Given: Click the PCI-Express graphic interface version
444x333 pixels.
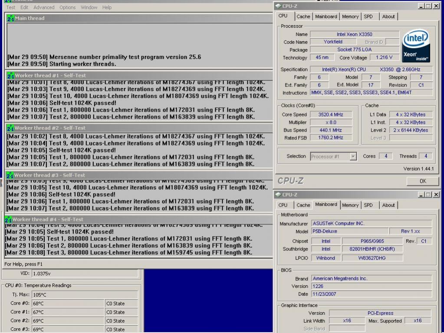Looking at the screenshot, I should click(380, 313).
